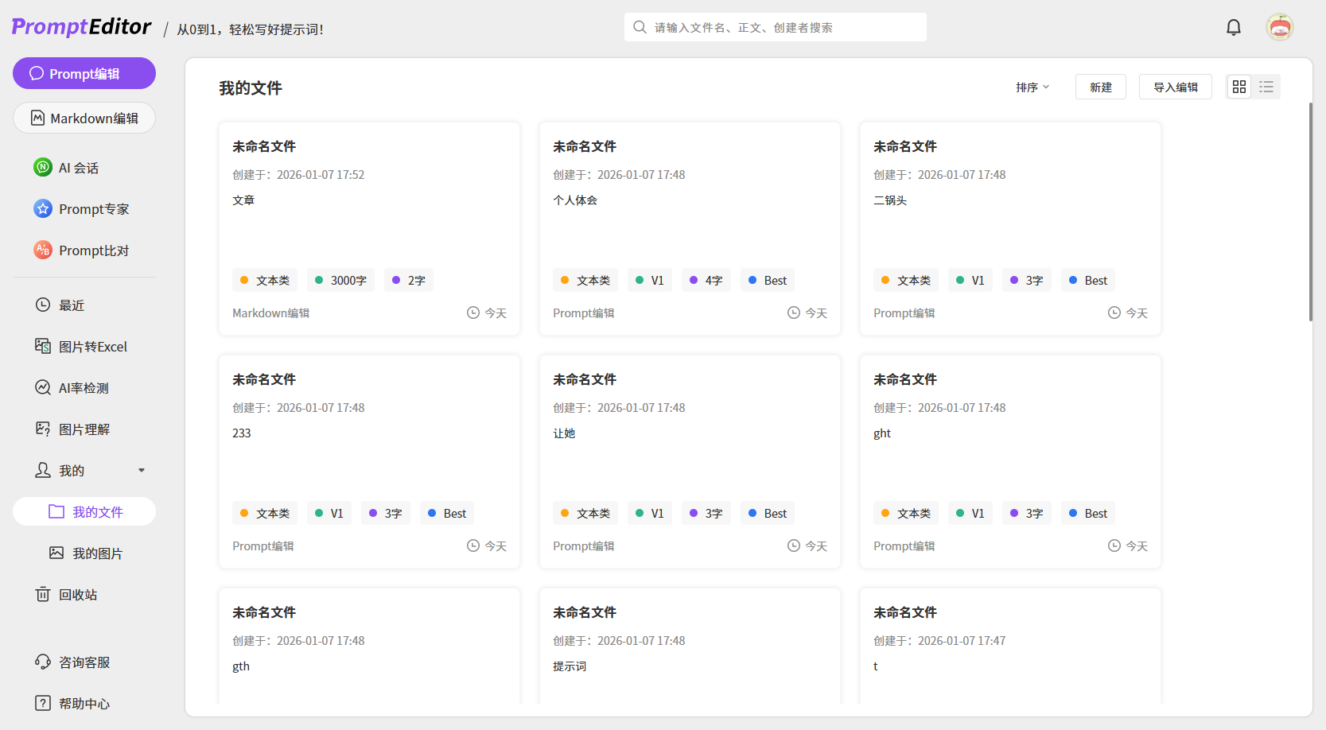This screenshot has height=730, width=1326.
Task: Open the user avatar profile
Action: [1279, 28]
